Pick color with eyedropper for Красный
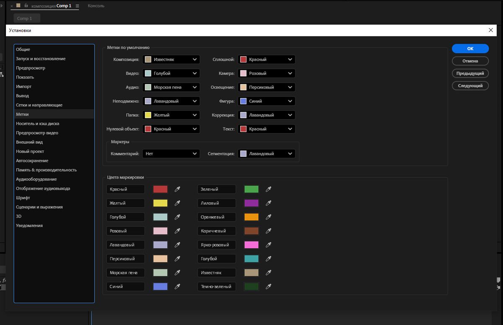 tap(177, 189)
